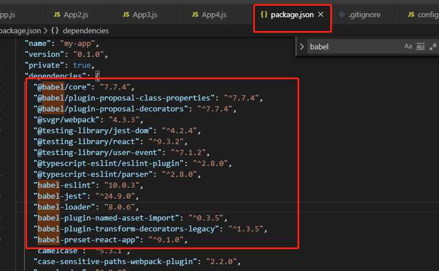
Task: Toggle Use Regular Expression in find widget
Action: pos(433,47)
